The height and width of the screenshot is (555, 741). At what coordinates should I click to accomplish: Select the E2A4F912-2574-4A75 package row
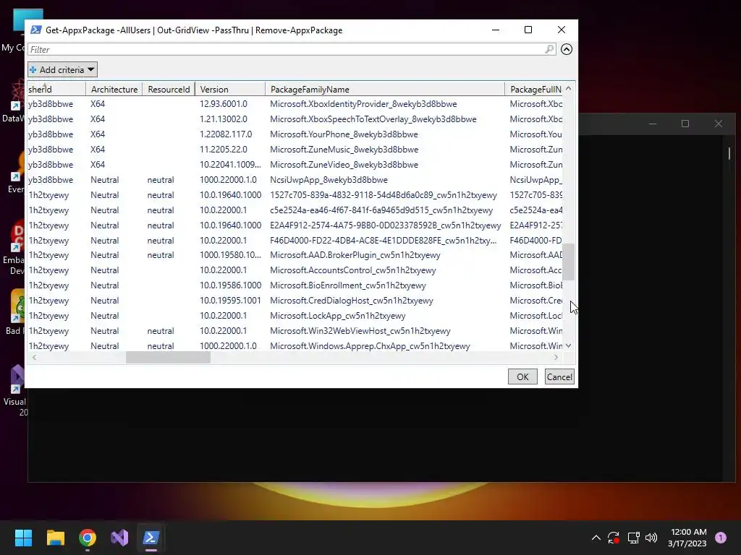(x=295, y=225)
